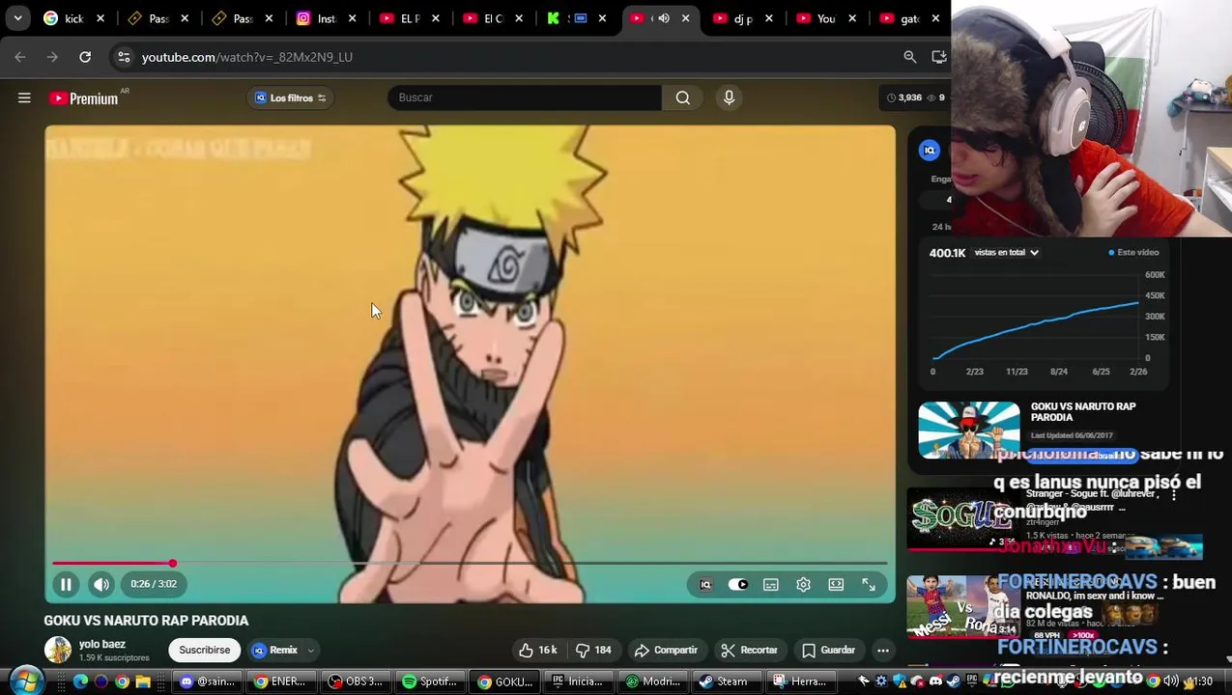Open the yolo baez channel name link
The width and height of the screenshot is (1232, 695).
point(101,644)
